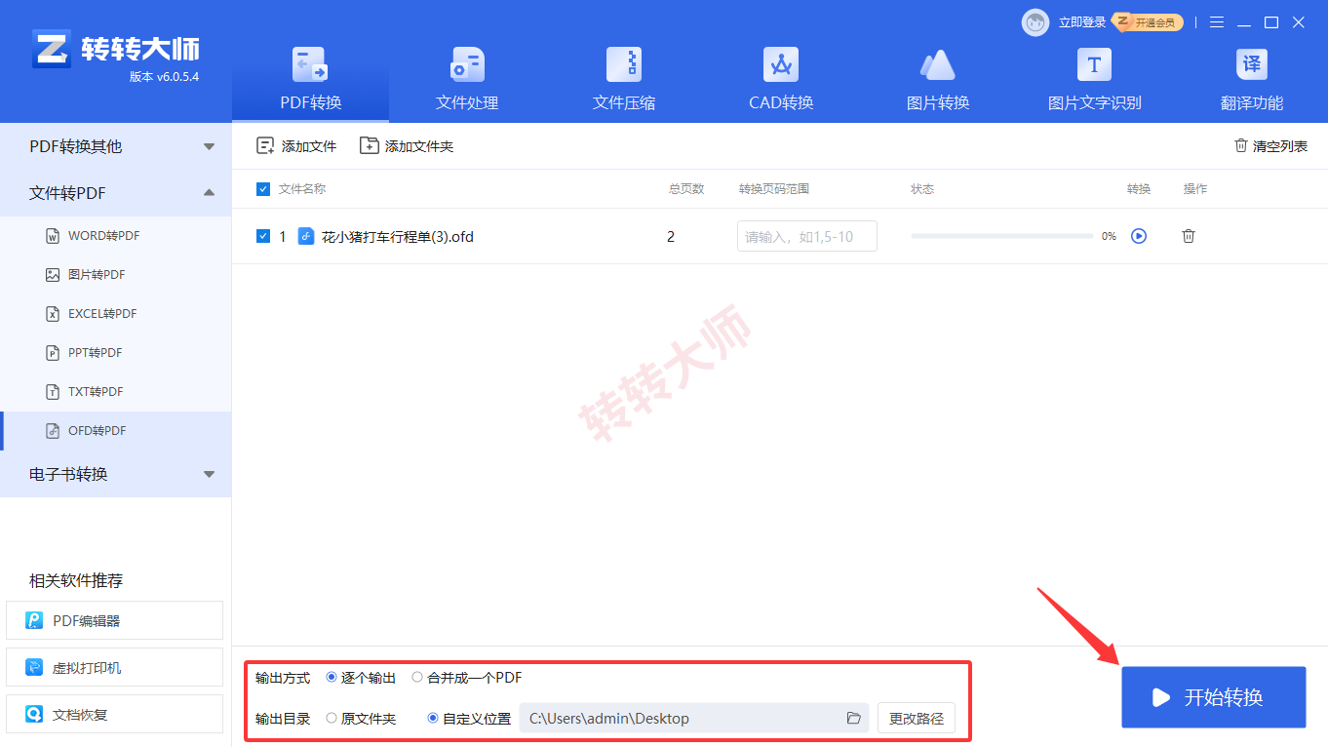Click the 立即登录 link
Screen dimensions: 1328x747
pyautogui.click(x=1082, y=22)
